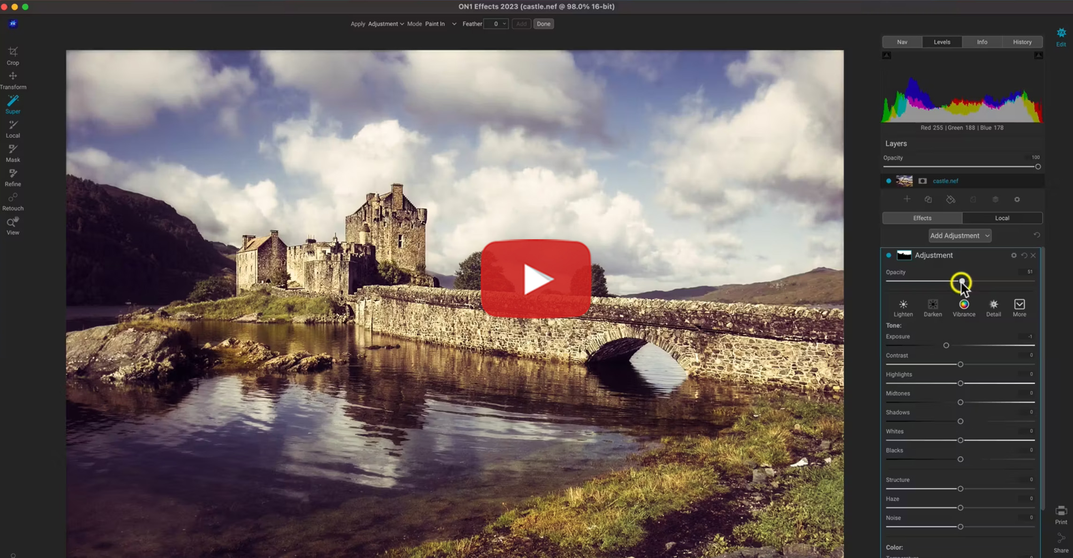Select the View zoom tool

[13, 226]
